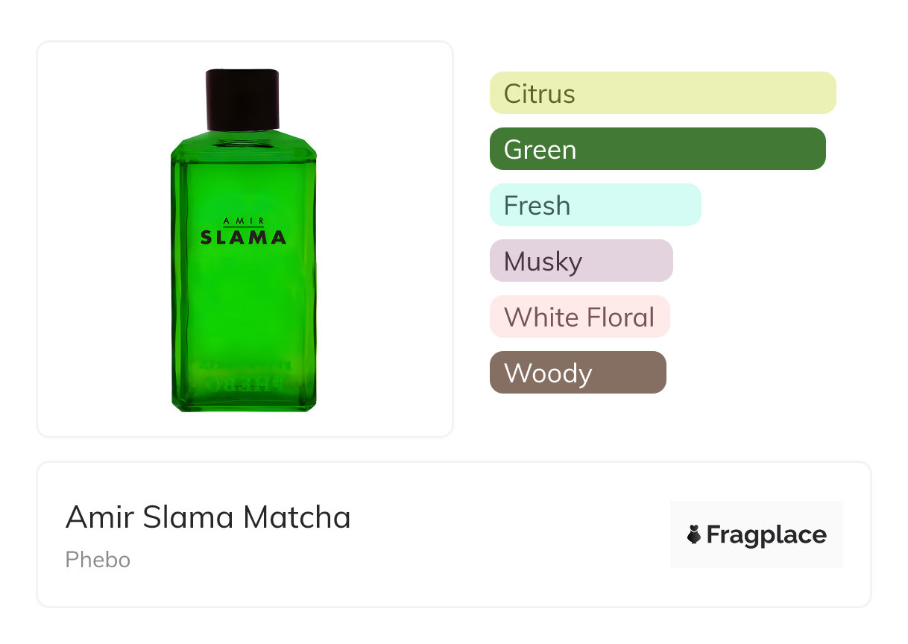Choose the Musky accord bar
908x644 pixels.
point(581,261)
